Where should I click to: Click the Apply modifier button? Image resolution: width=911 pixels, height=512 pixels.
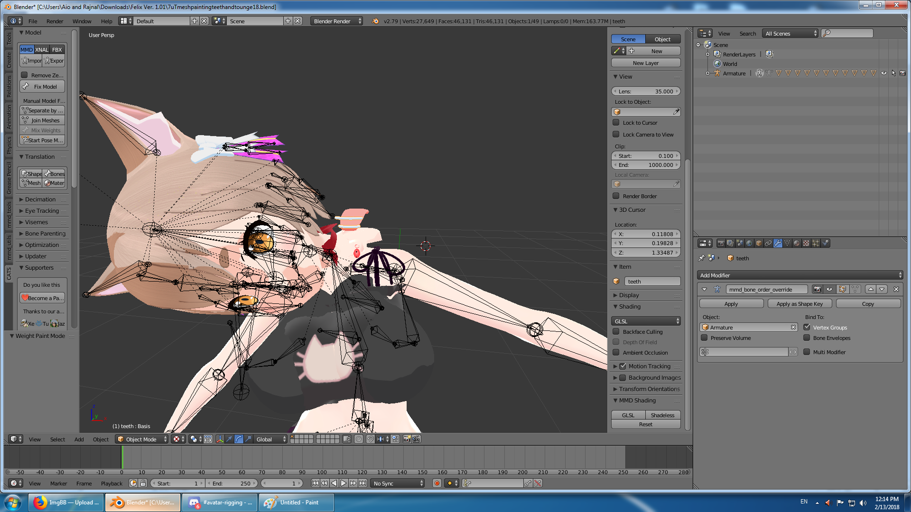pyautogui.click(x=731, y=303)
